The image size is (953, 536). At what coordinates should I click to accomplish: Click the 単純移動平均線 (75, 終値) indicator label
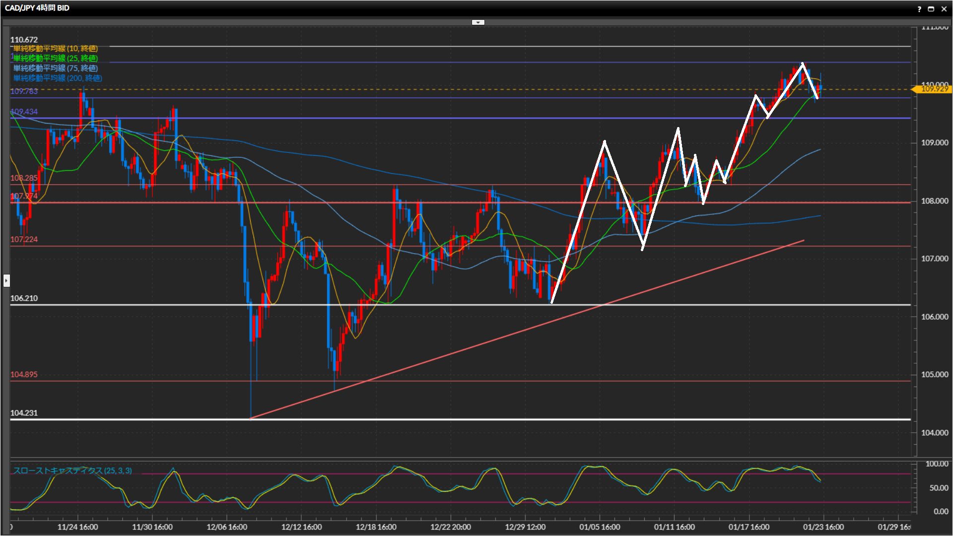56,68
